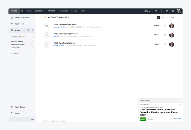
Task: Click email channel icon of ticket #880
Action: [47, 35]
